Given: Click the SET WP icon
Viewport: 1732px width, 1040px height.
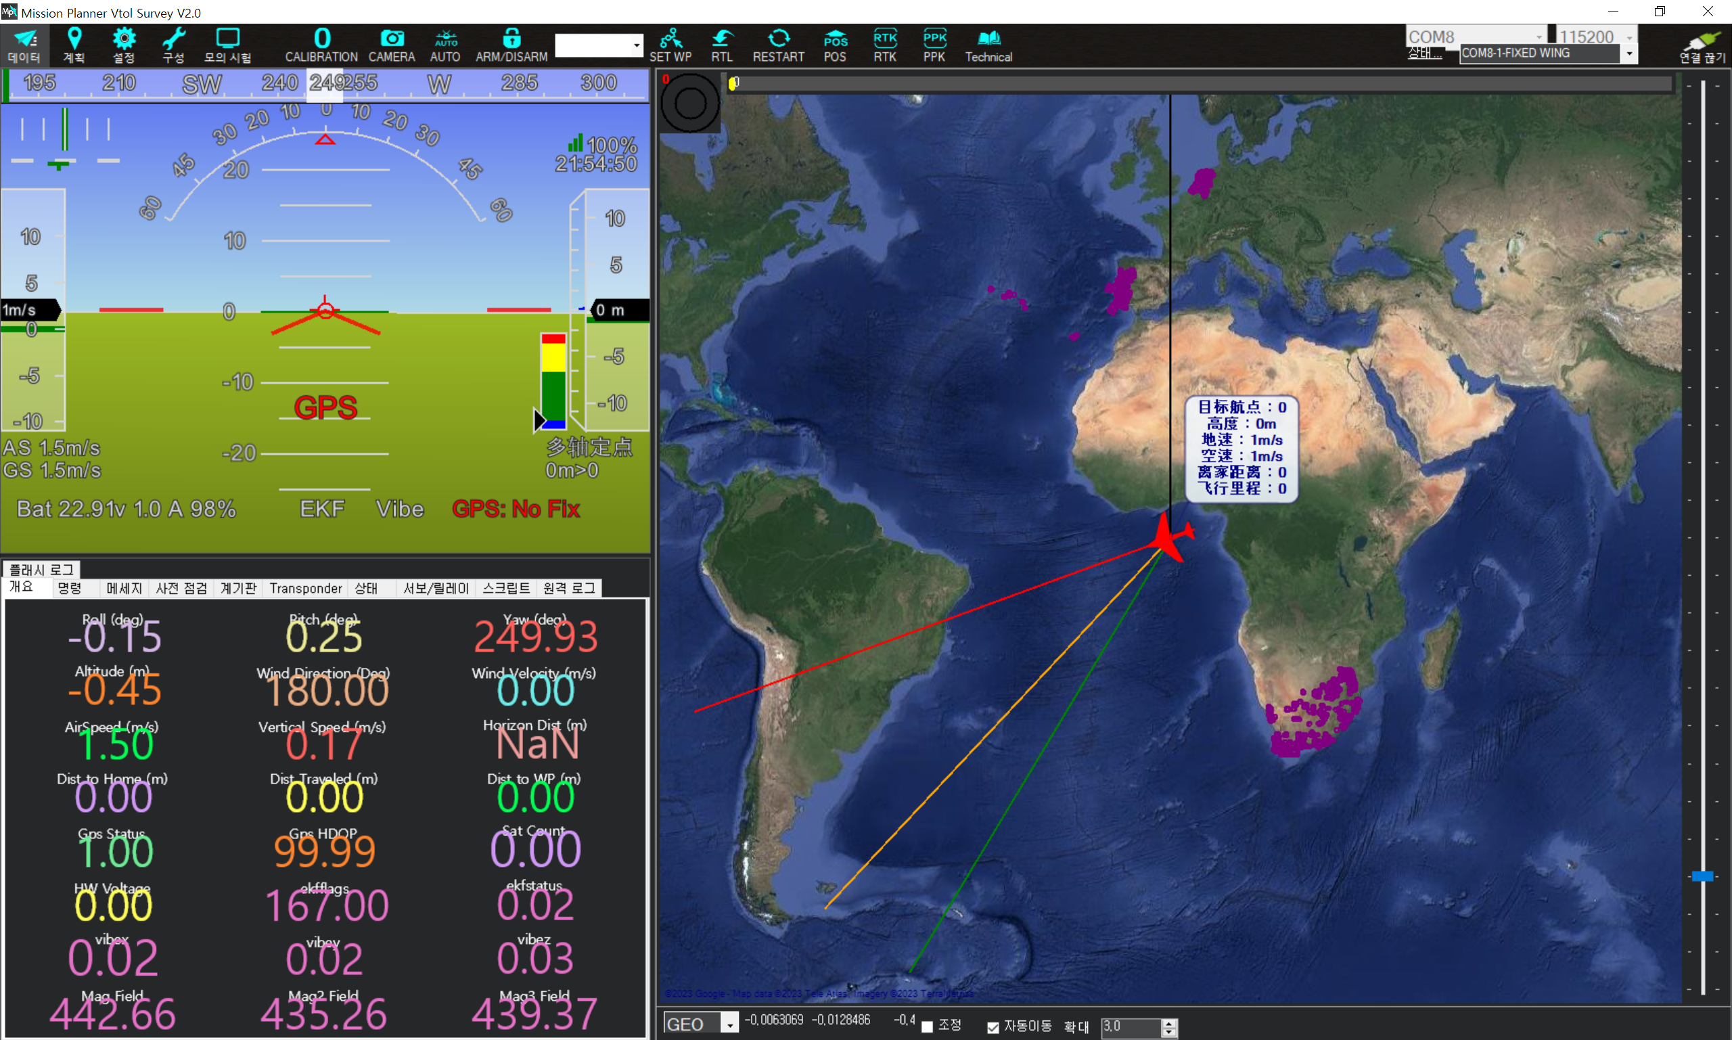Looking at the screenshot, I should click(670, 45).
